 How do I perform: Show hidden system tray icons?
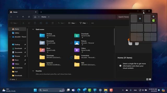pos(123,90)
